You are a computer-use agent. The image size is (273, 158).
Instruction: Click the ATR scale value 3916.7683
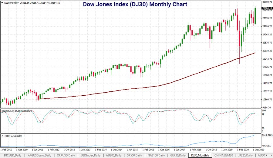click(267, 135)
